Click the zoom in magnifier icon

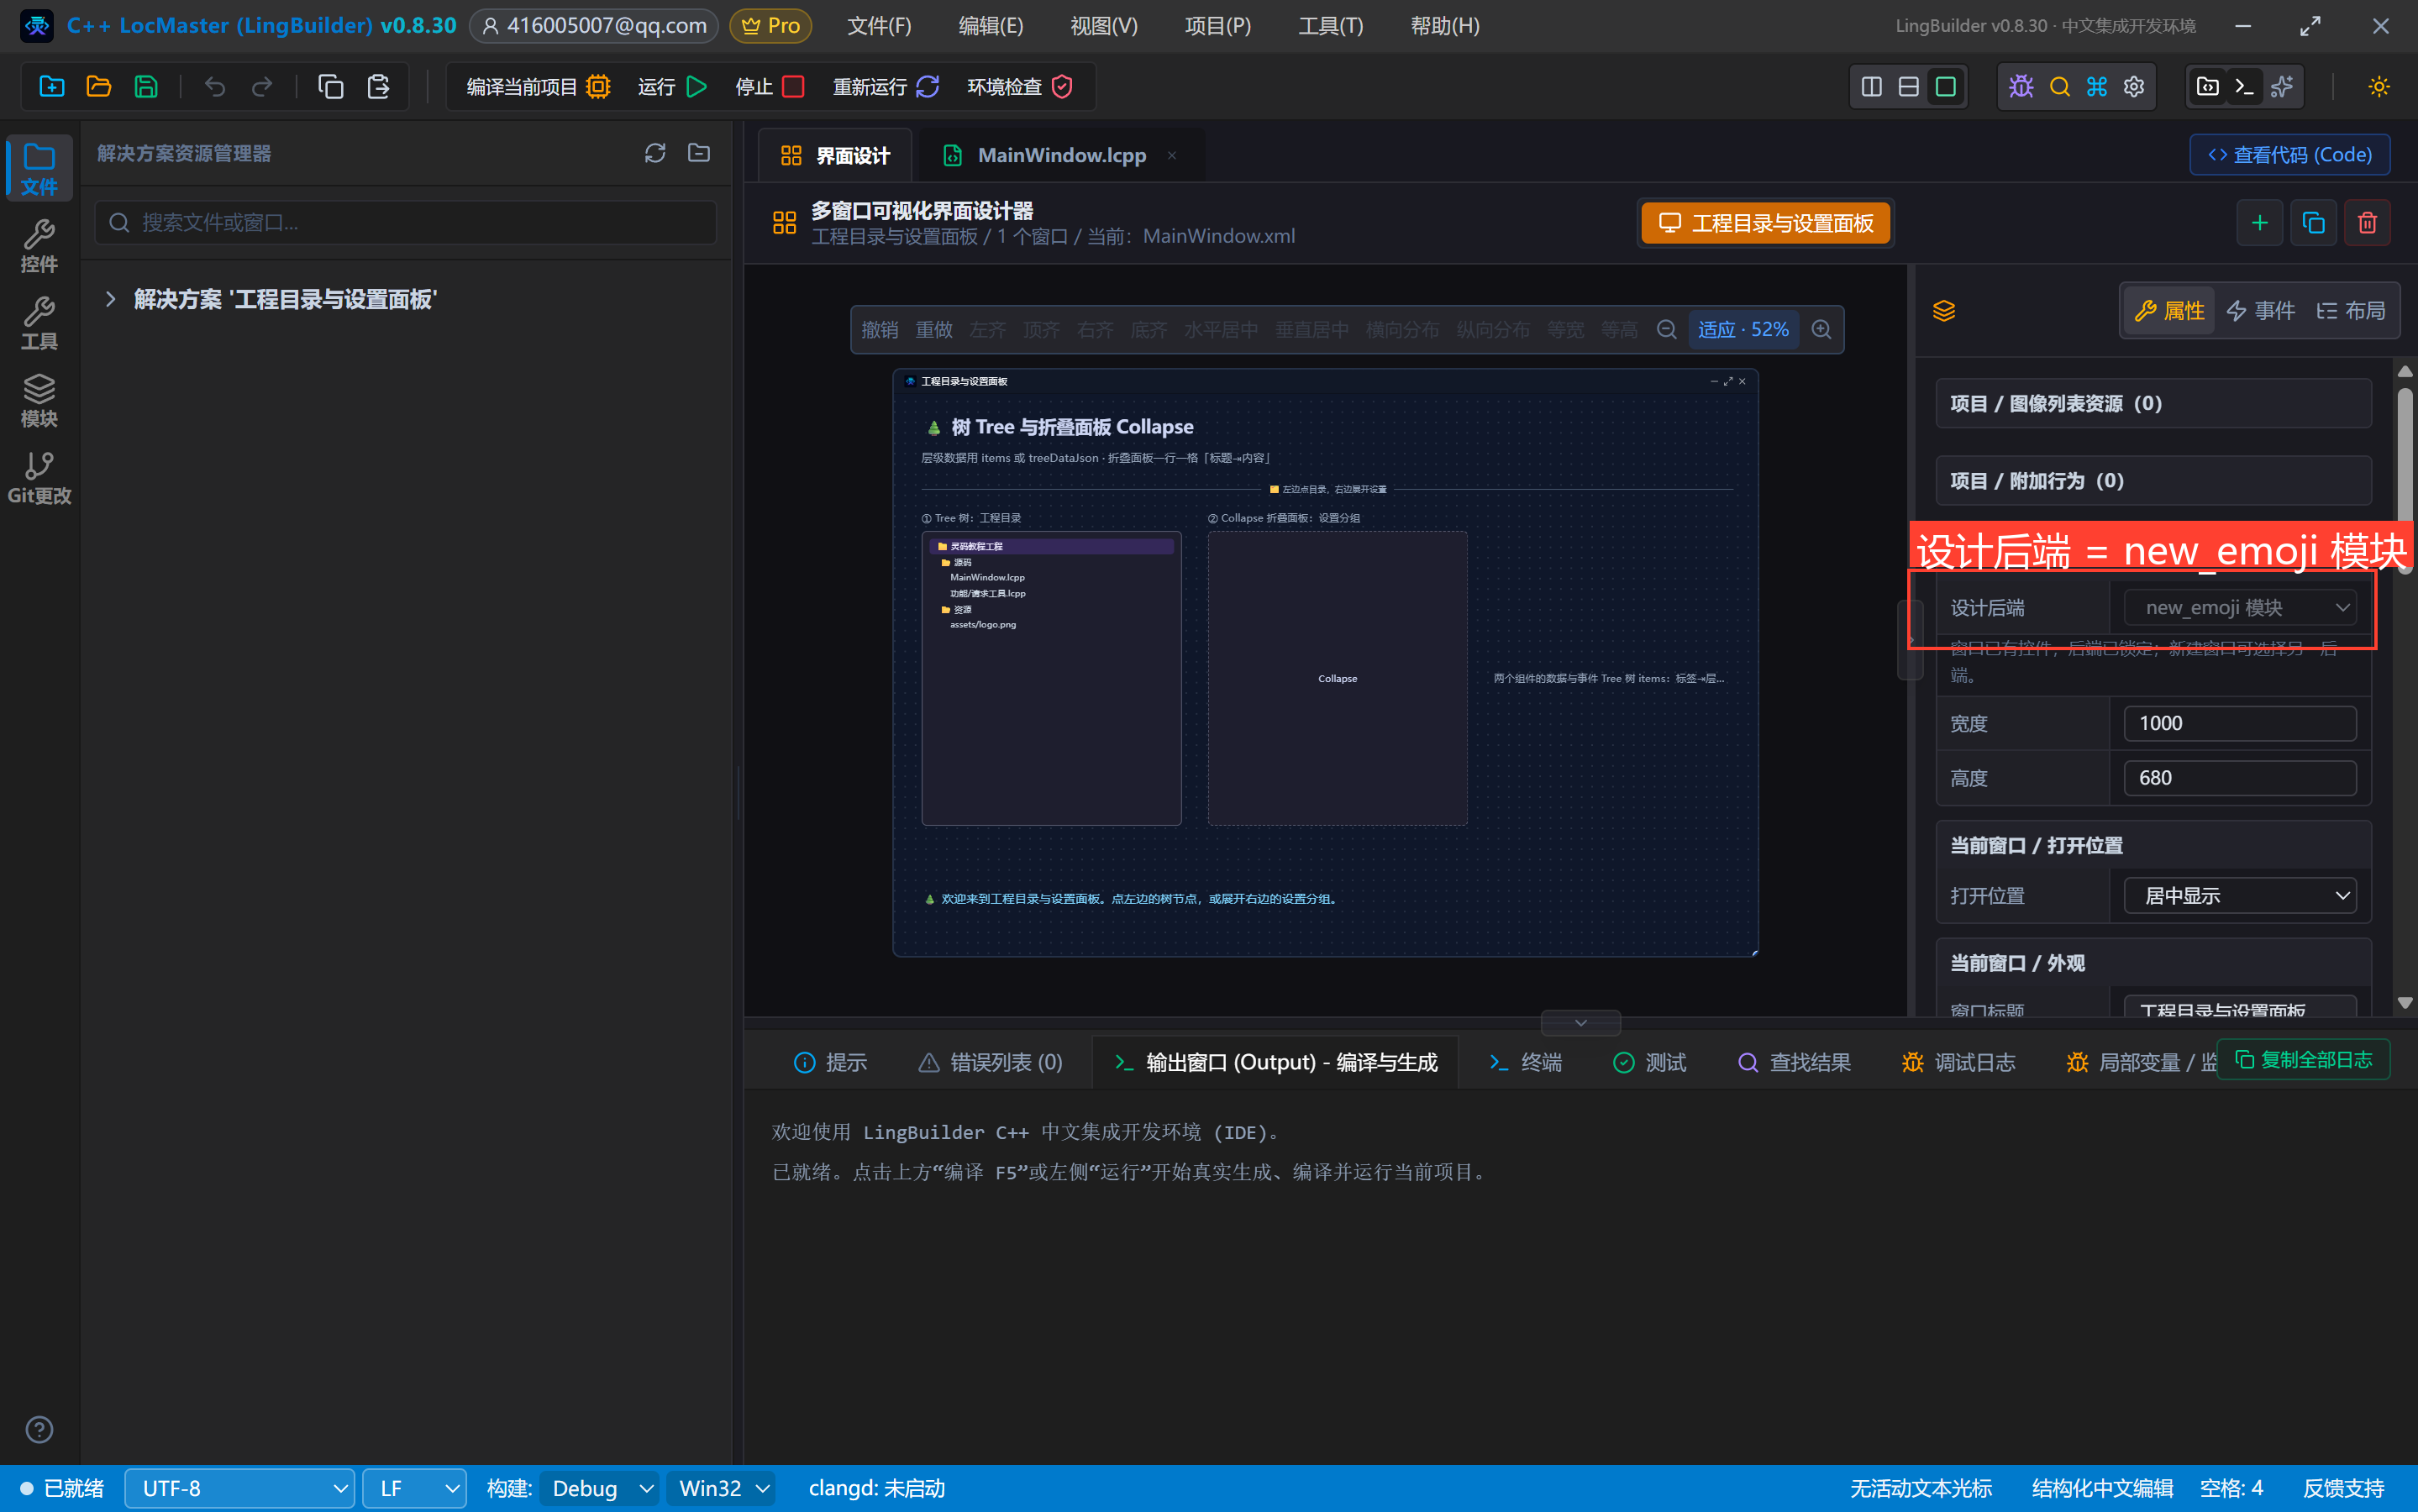(1822, 330)
